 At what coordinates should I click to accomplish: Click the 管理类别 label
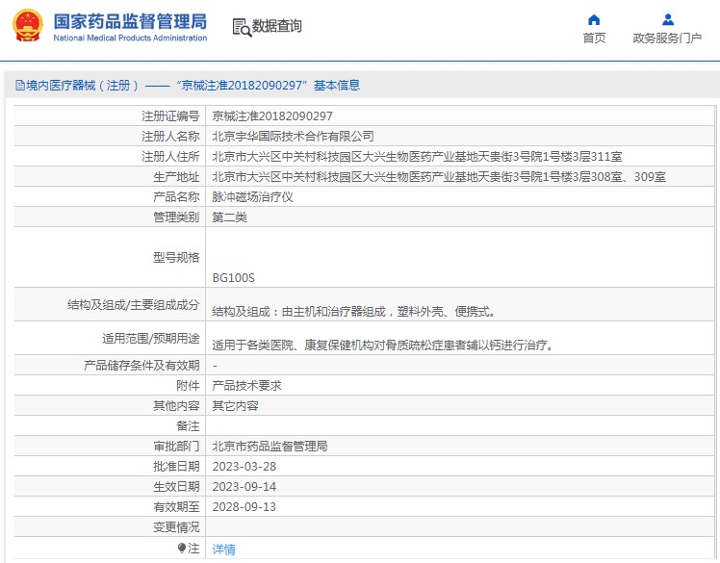click(176, 218)
